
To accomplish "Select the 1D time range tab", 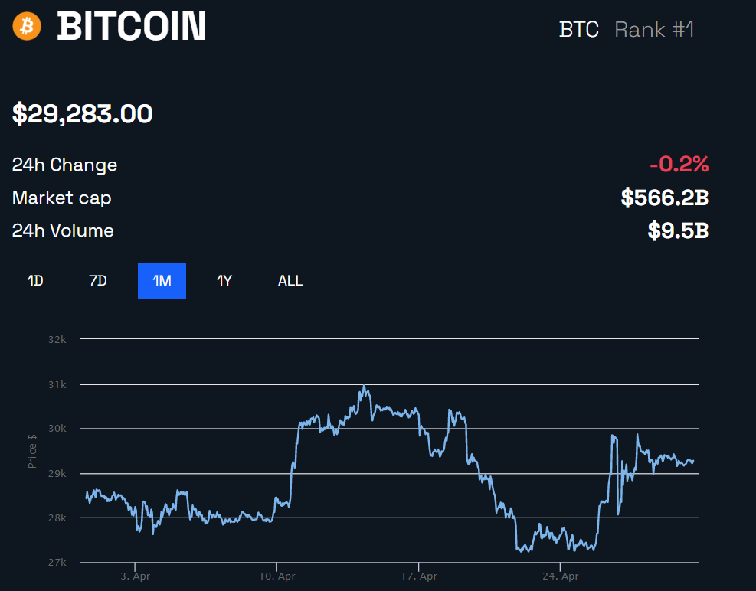I will pyautogui.click(x=35, y=281).
